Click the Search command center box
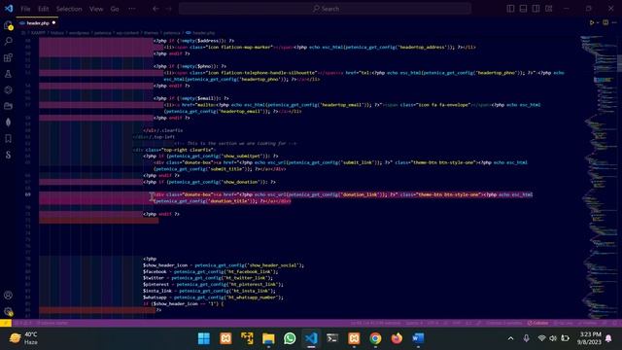 coord(325,9)
